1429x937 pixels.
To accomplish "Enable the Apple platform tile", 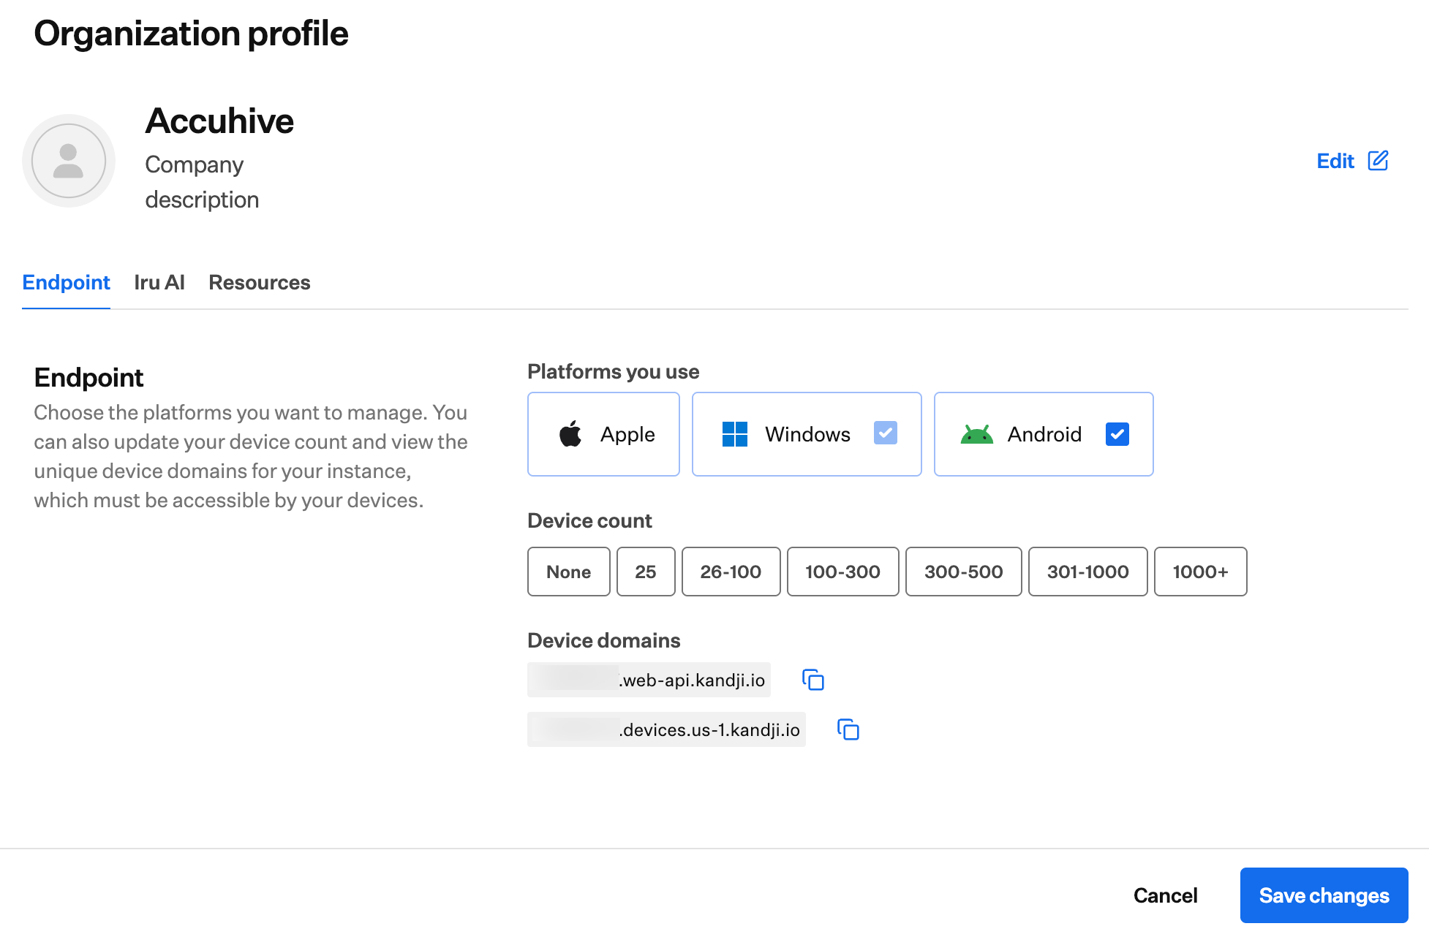I will click(x=603, y=433).
